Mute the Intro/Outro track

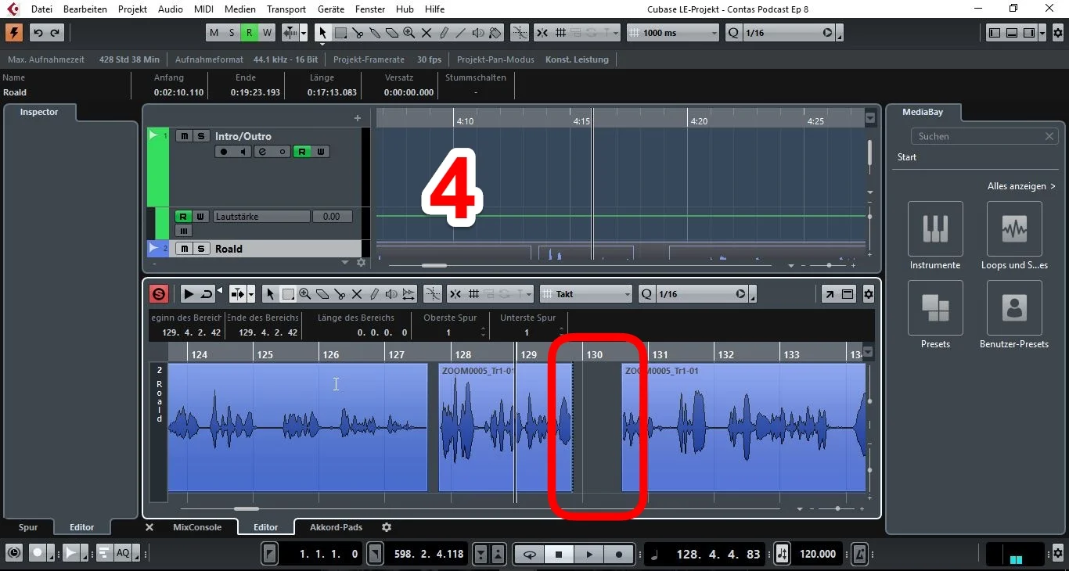[184, 136]
